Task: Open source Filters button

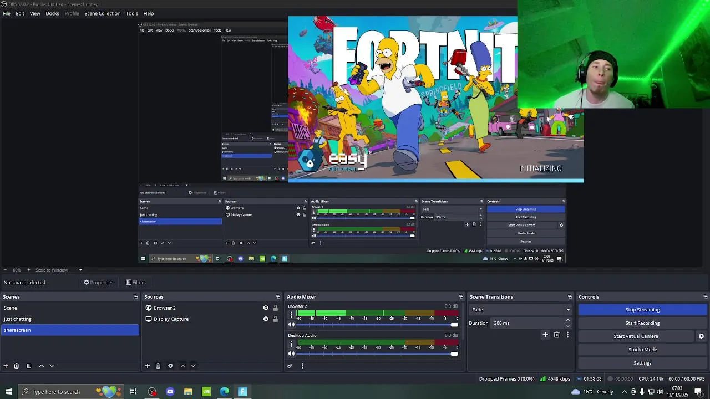Action: coord(136,283)
